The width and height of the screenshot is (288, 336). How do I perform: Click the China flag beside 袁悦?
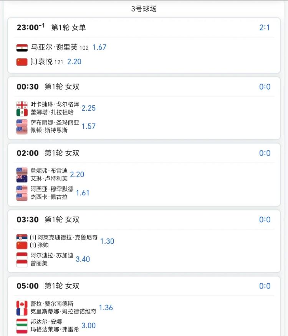(22, 62)
